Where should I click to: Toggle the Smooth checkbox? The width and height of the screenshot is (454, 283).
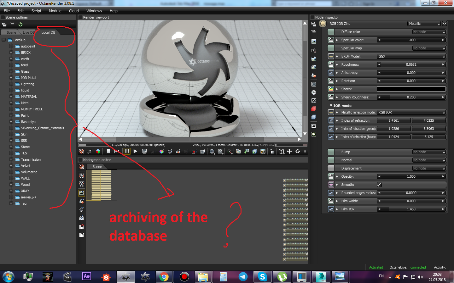379,185
